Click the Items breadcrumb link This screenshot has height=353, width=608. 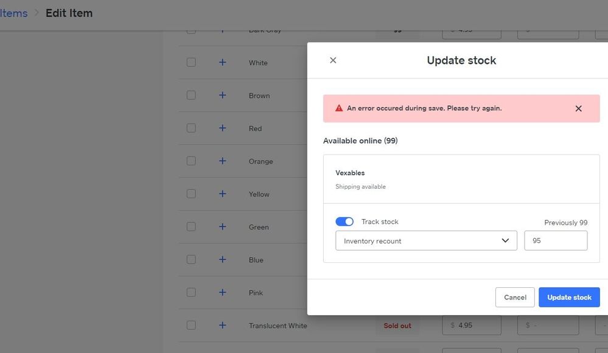click(13, 13)
